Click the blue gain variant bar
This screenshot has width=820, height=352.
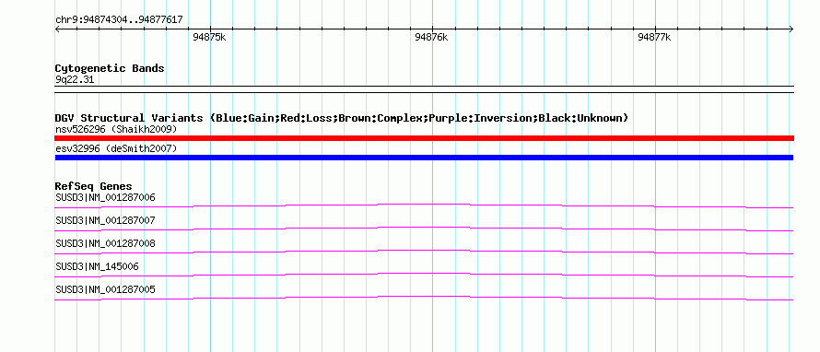click(x=424, y=158)
